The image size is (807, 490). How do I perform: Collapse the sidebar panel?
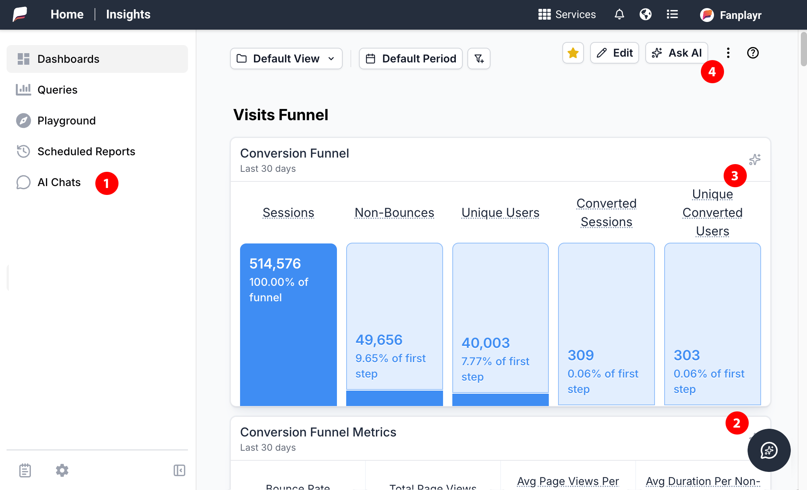(179, 470)
